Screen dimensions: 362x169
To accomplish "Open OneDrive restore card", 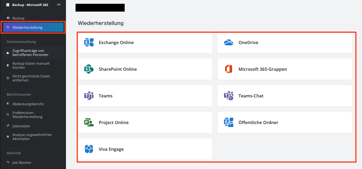I will [285, 43].
